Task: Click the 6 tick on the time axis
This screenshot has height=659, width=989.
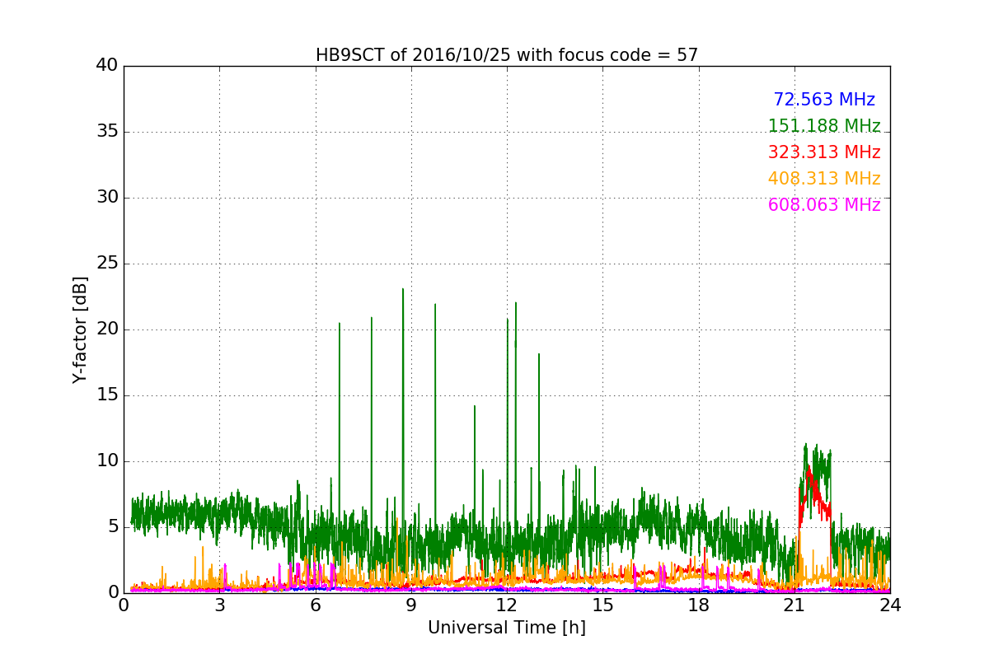Action: coord(316,605)
